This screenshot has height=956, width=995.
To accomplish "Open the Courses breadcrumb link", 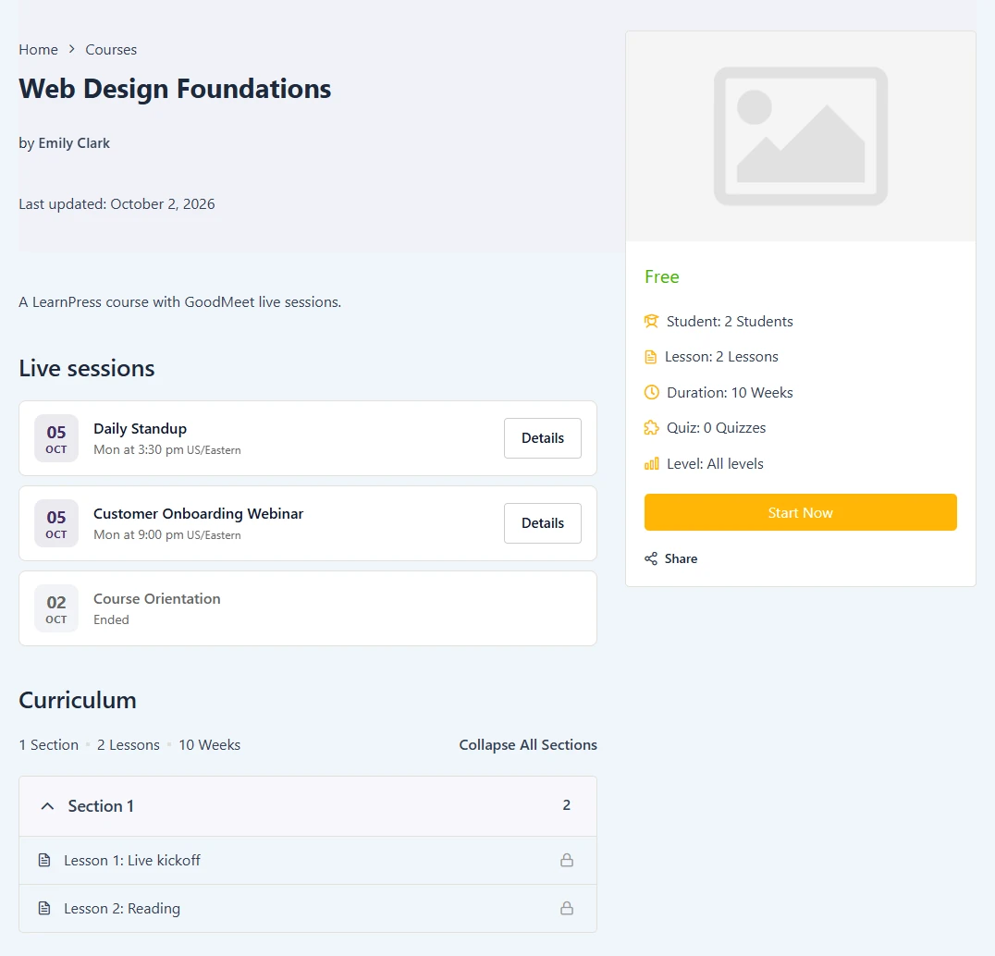I will (111, 50).
